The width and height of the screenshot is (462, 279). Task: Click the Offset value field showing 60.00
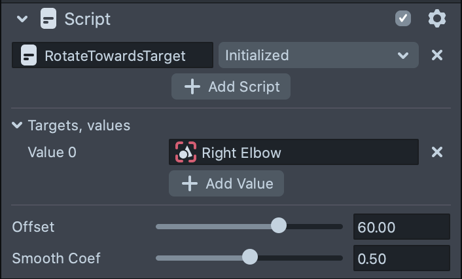click(x=401, y=227)
